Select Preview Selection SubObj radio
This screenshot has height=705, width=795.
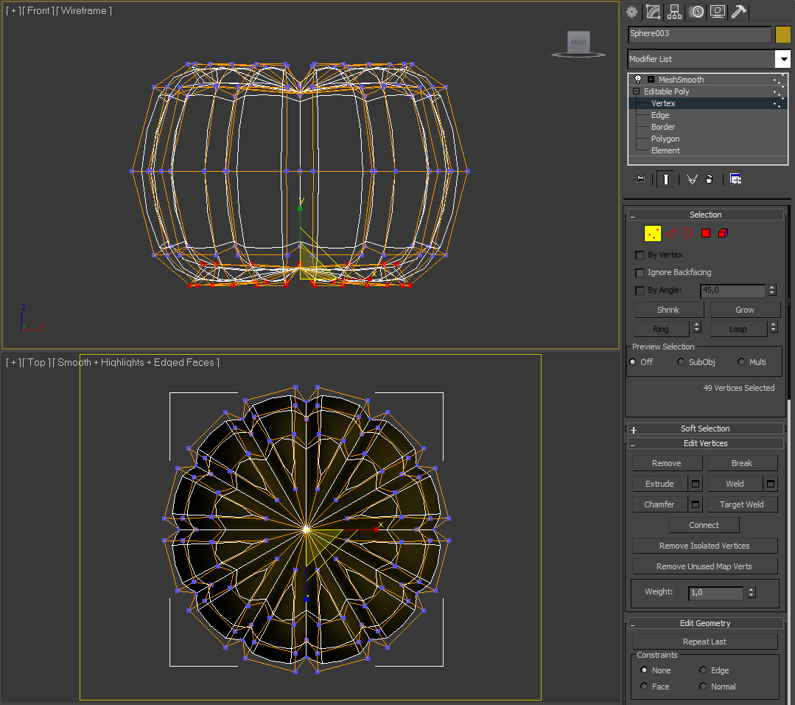coord(680,362)
